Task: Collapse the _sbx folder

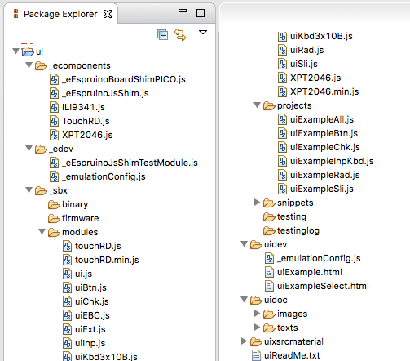Action: click(29, 190)
